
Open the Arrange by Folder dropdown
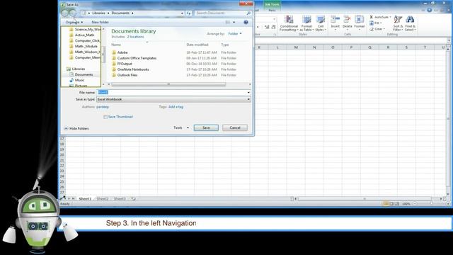[235, 34]
